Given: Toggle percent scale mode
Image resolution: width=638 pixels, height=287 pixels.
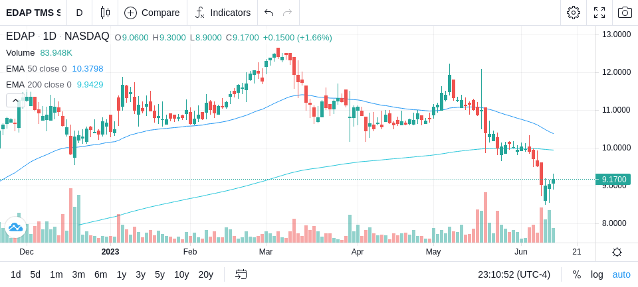Looking at the screenshot, I should coord(577,275).
